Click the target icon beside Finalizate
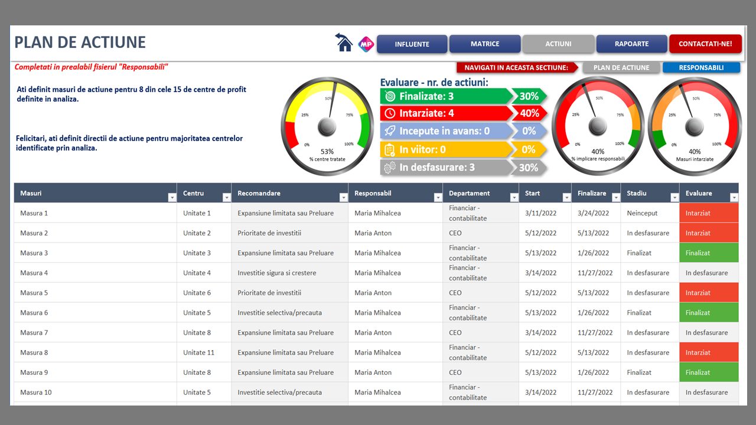This screenshot has width=756, height=425. tap(390, 96)
